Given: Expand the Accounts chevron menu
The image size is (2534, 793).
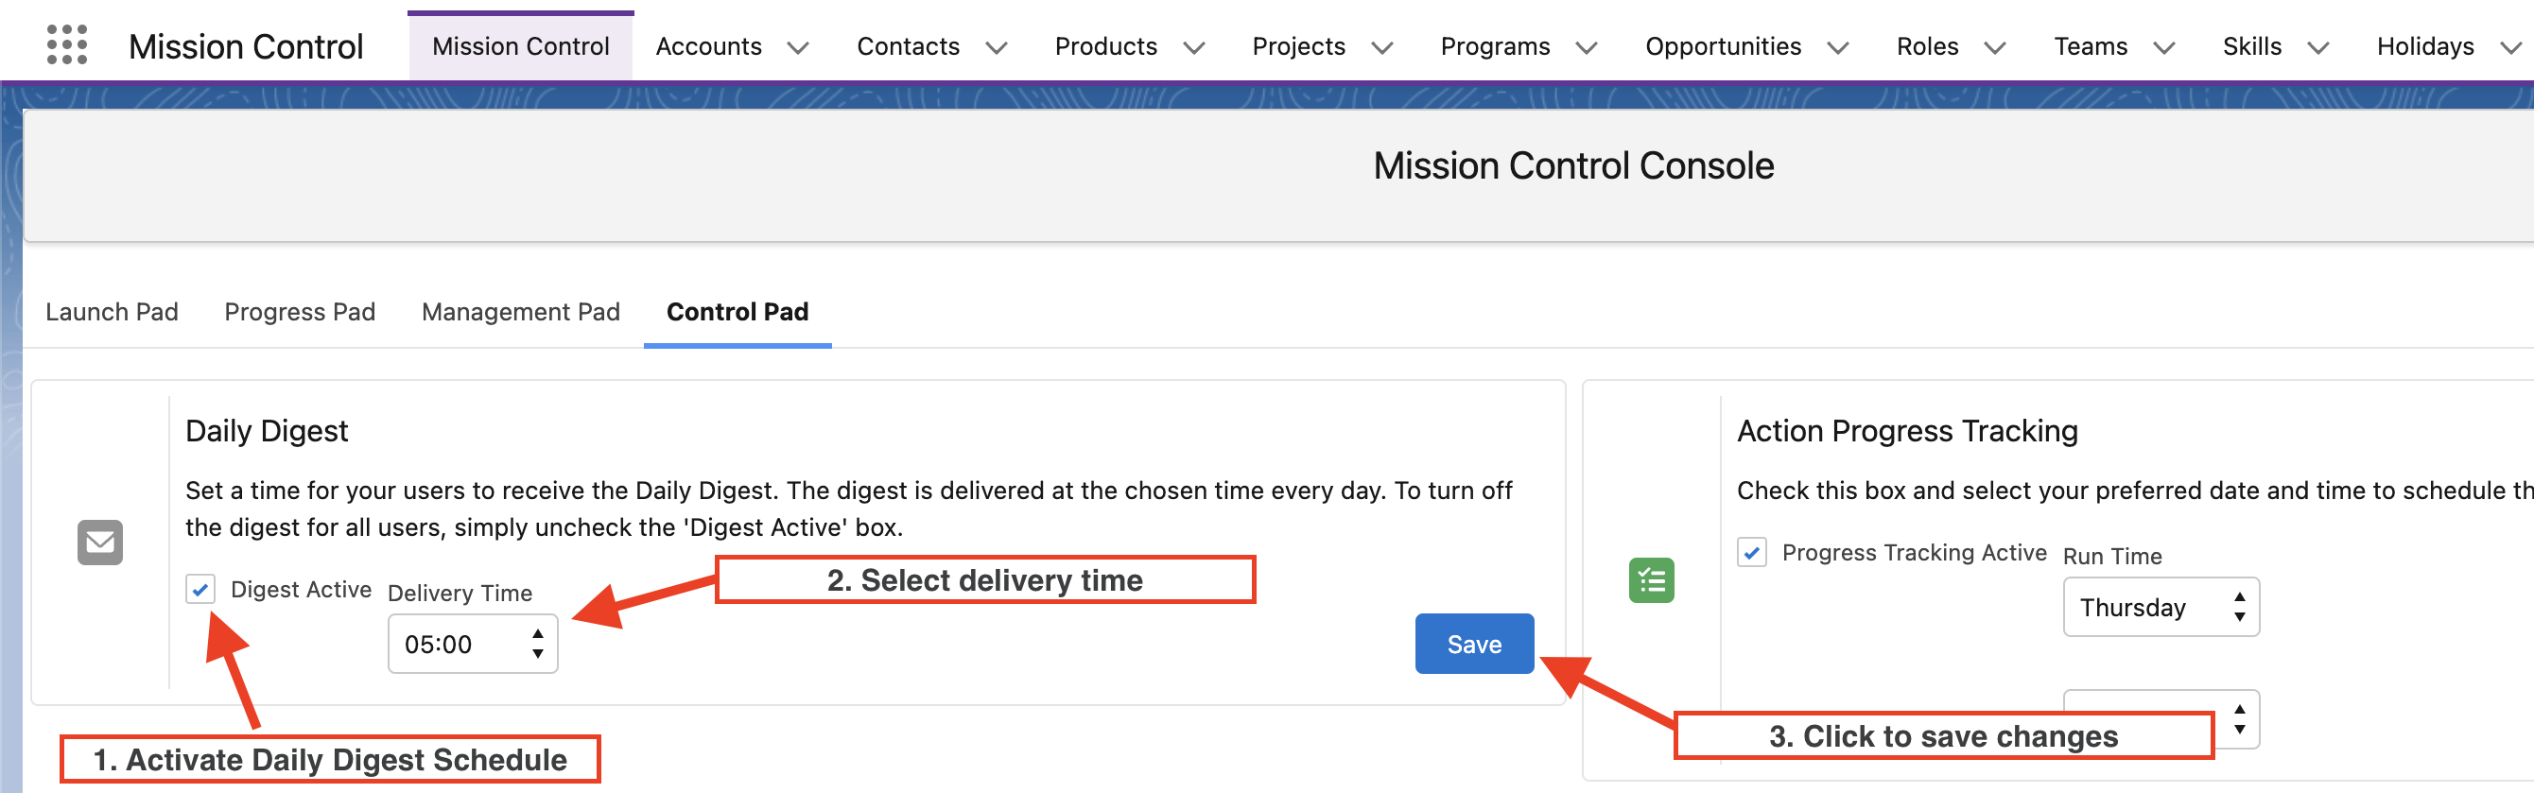Looking at the screenshot, I should coord(798,47).
